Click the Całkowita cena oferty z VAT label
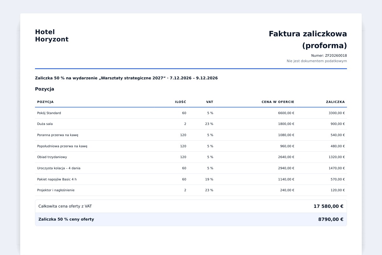 [65, 206]
